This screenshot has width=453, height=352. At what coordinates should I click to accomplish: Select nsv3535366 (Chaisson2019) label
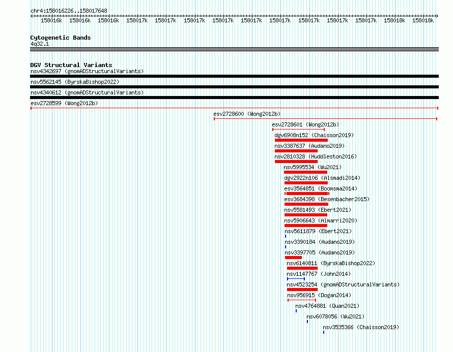click(x=361, y=327)
